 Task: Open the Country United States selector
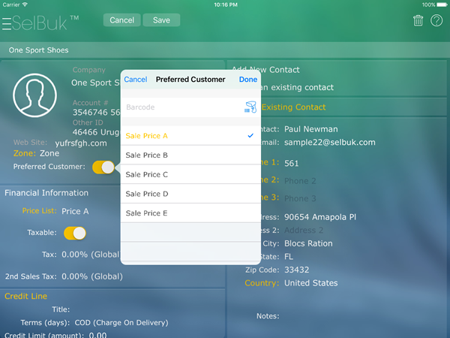(310, 283)
